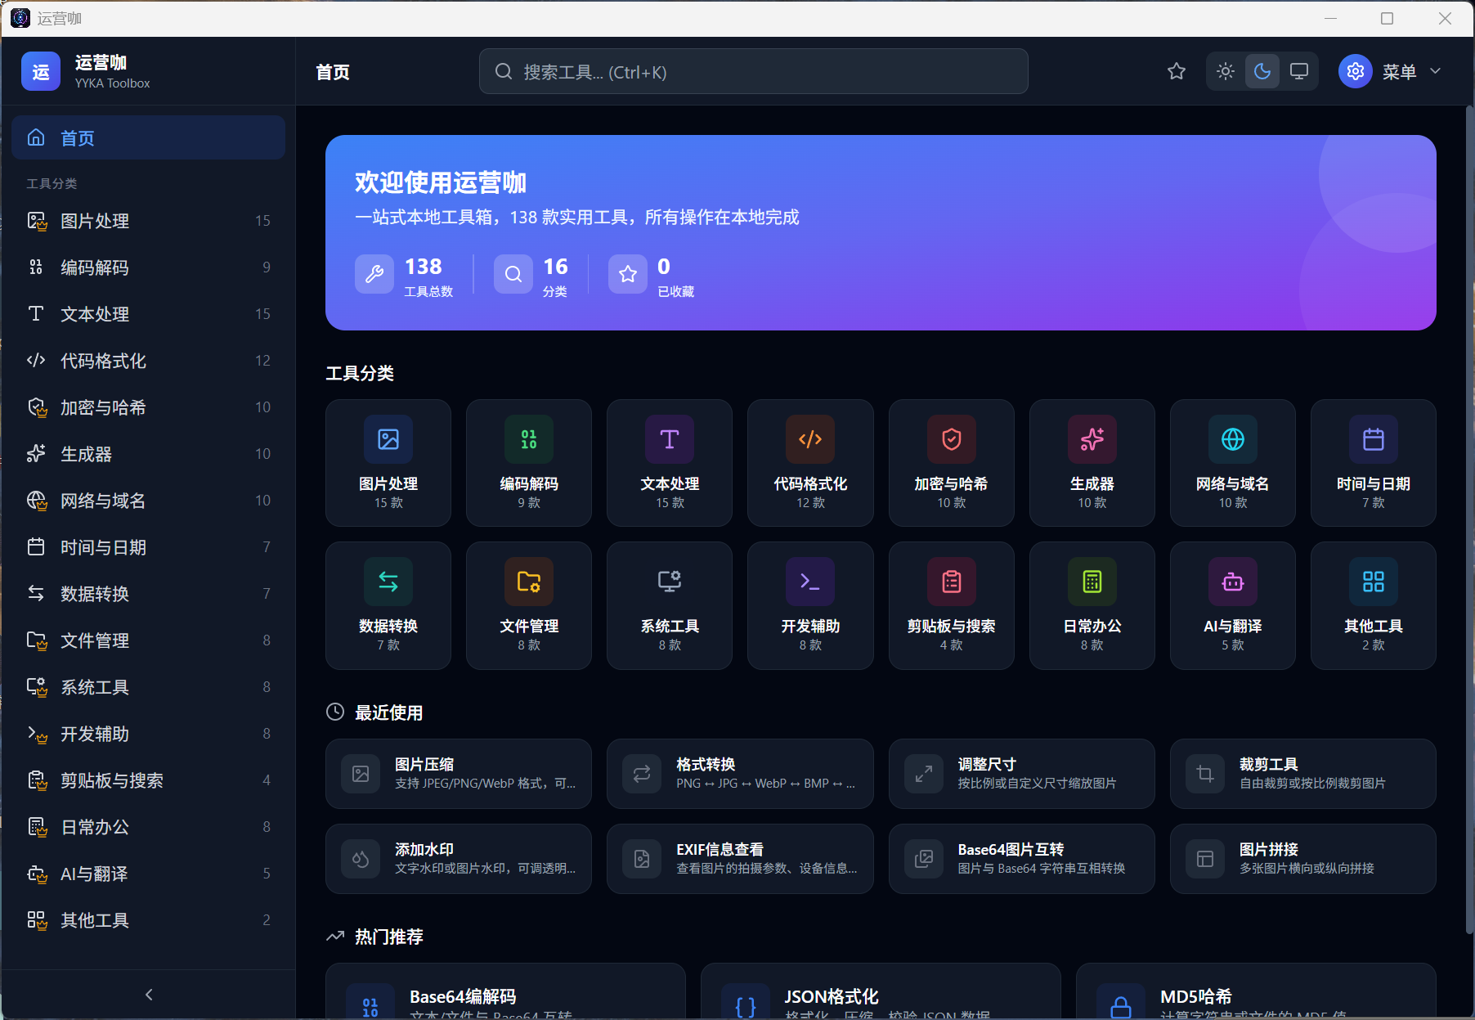
Task: Open the 编码解码 category card
Action: coord(529,463)
